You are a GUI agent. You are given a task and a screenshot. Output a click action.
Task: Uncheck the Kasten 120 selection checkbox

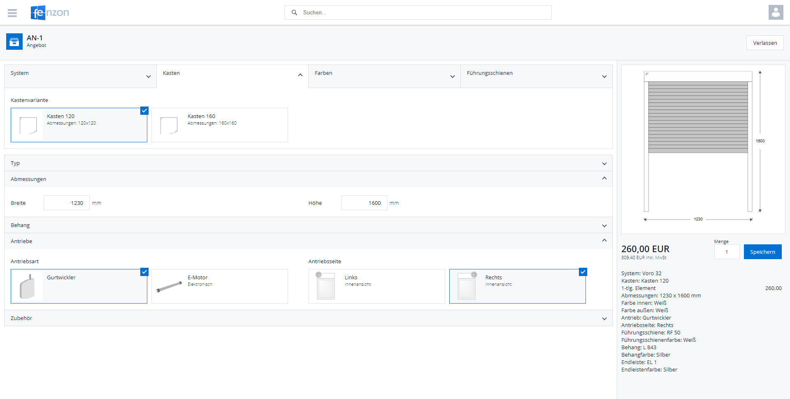(x=144, y=111)
